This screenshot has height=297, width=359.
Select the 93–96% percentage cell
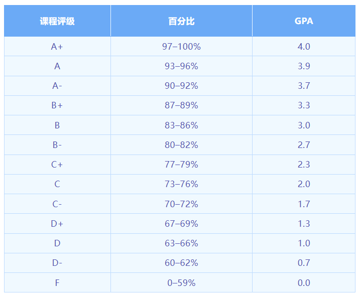(x=181, y=66)
